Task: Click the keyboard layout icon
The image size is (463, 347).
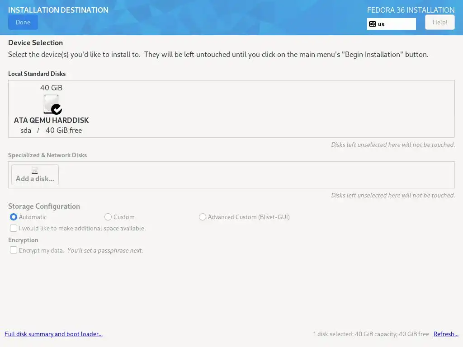Action: pos(373,24)
